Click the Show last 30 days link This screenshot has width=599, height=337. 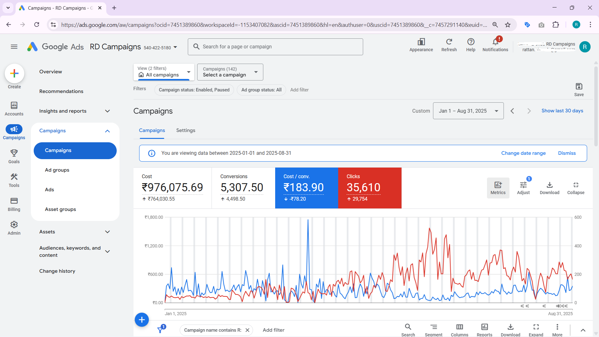[562, 111]
